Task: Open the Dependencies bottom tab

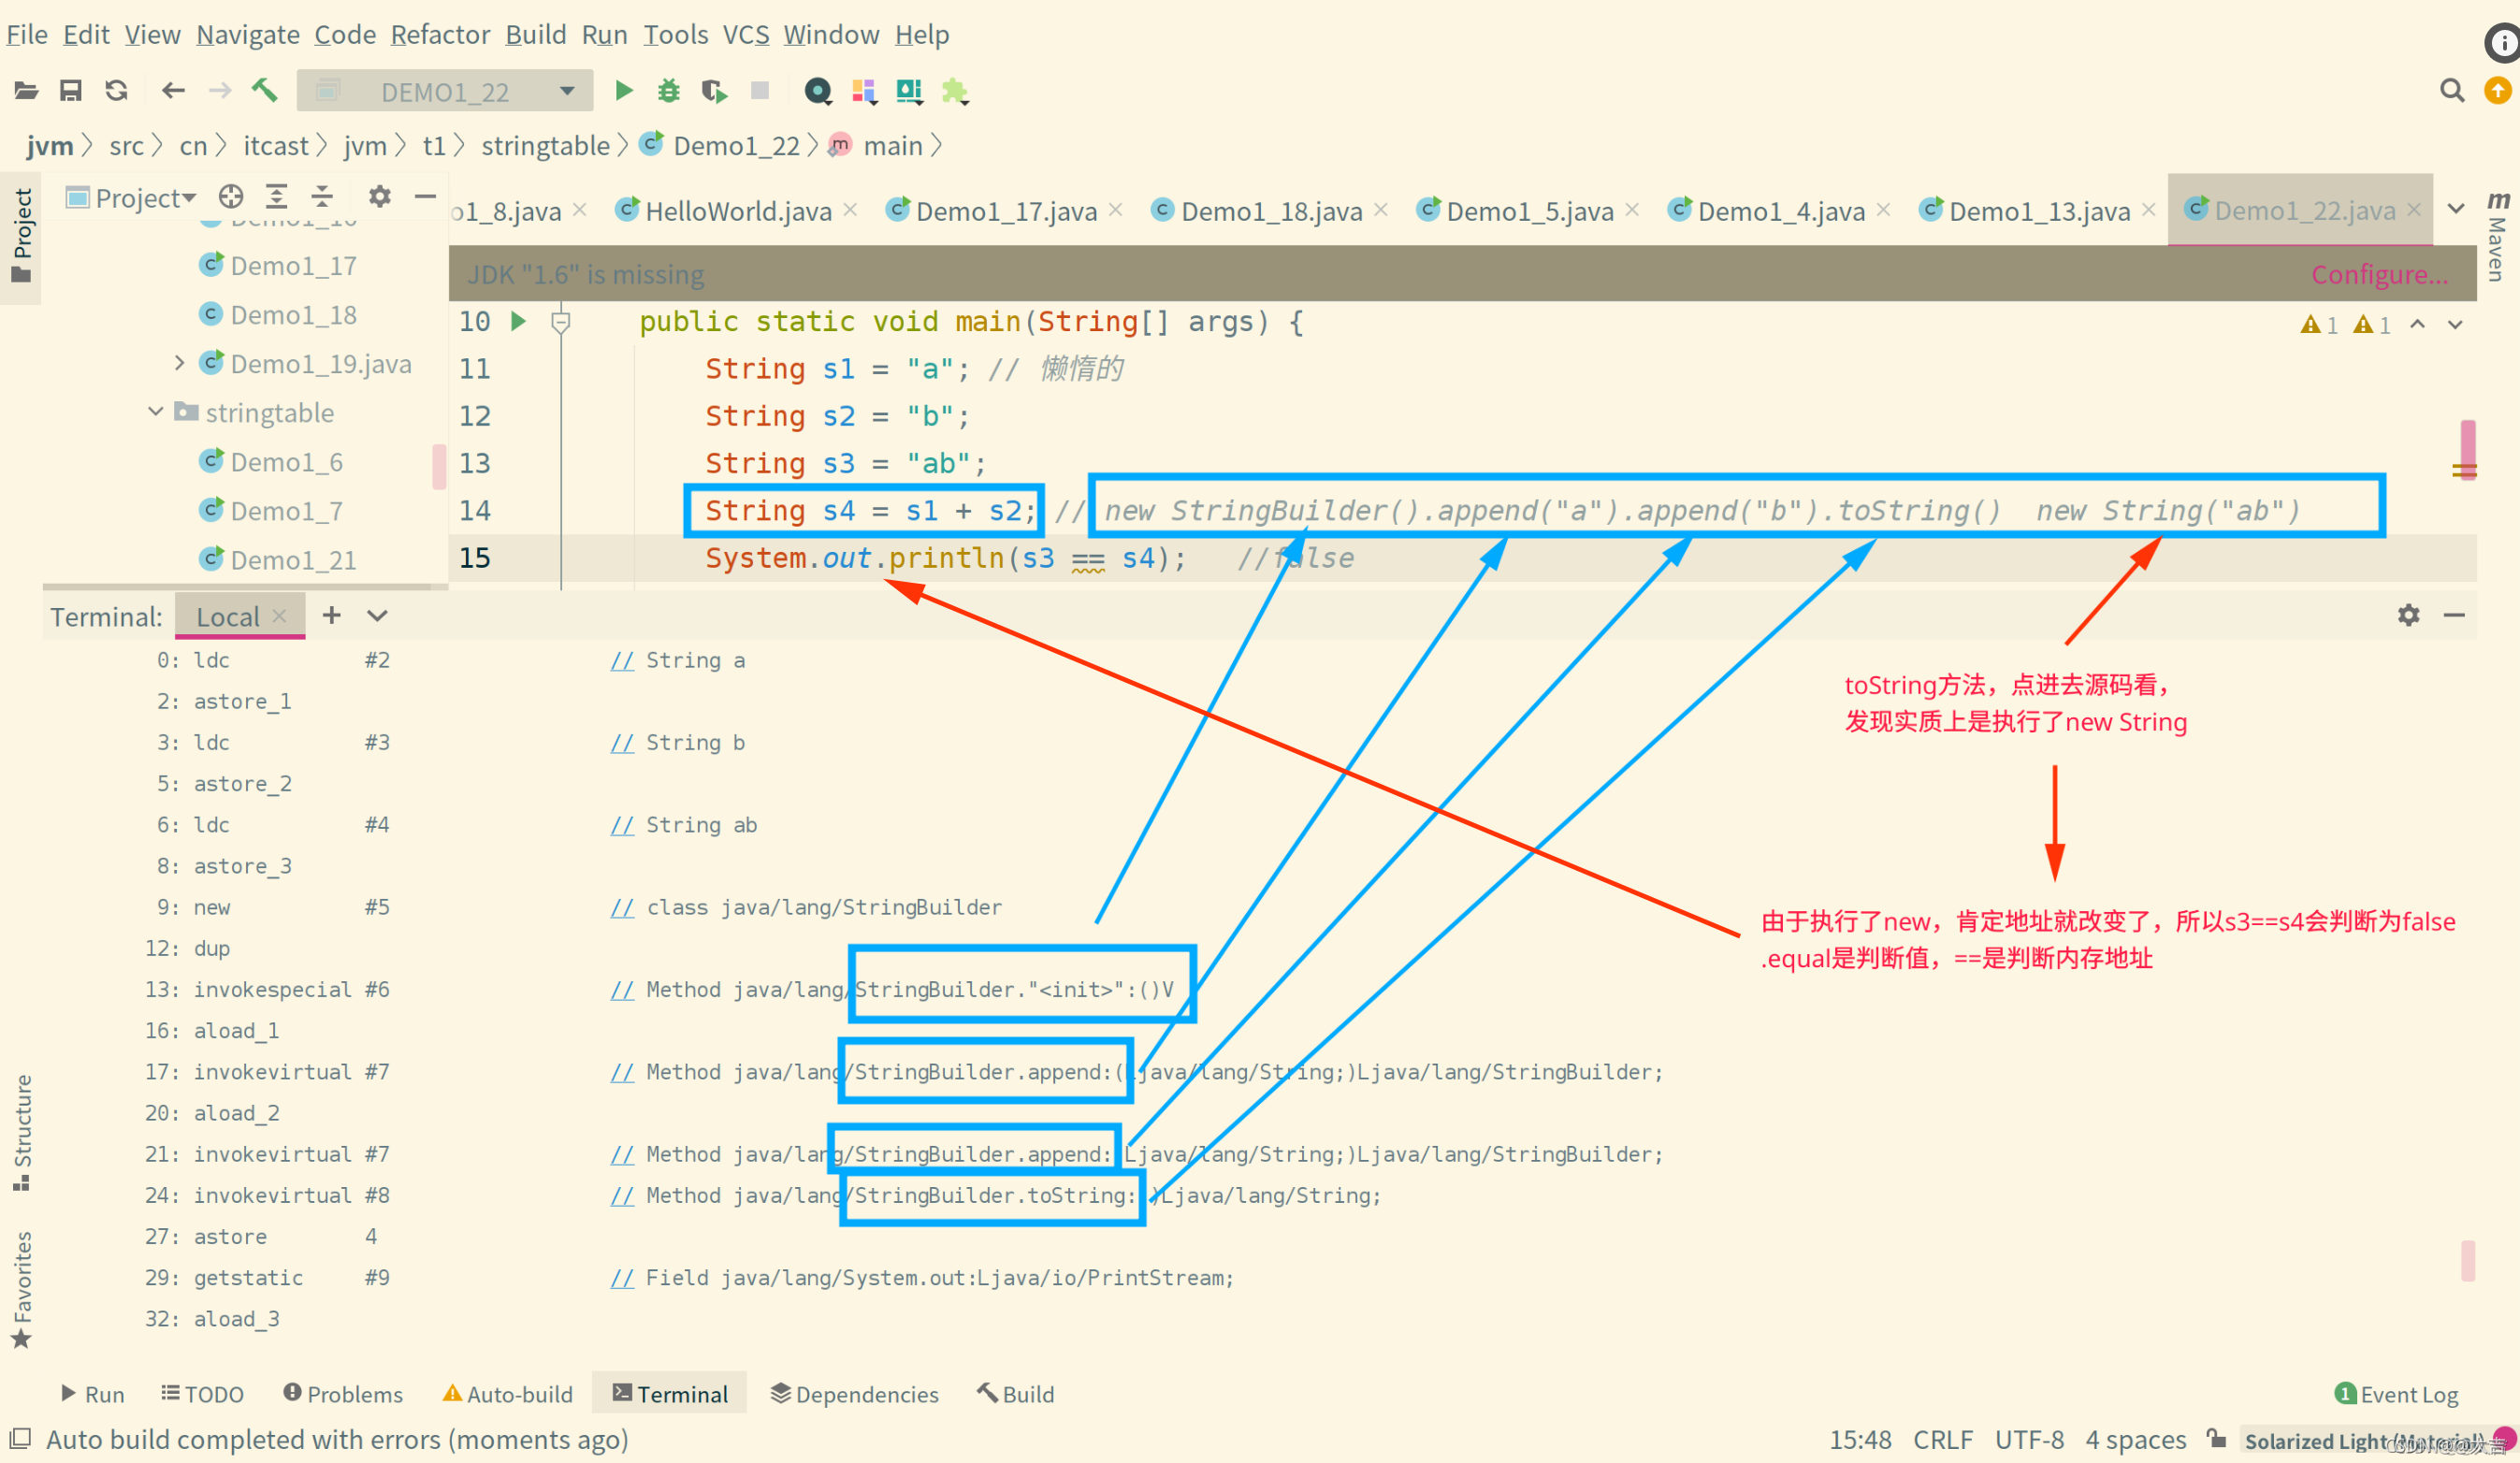Action: tap(854, 1393)
